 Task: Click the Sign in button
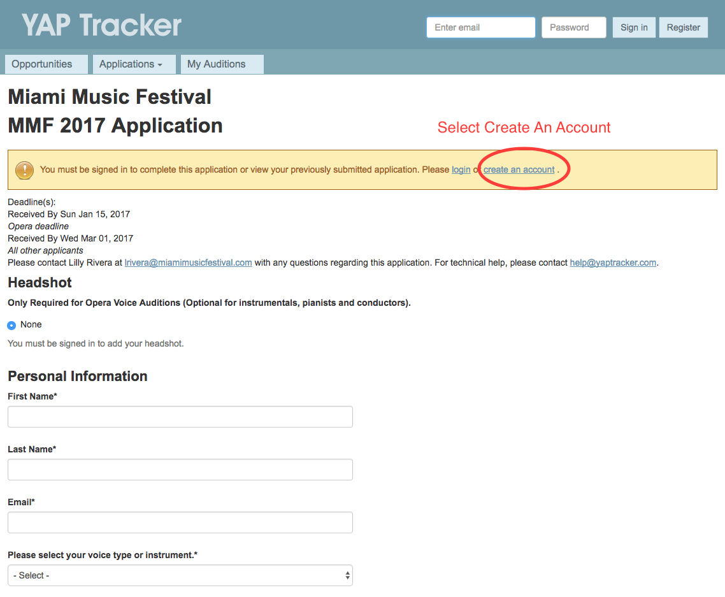634,27
